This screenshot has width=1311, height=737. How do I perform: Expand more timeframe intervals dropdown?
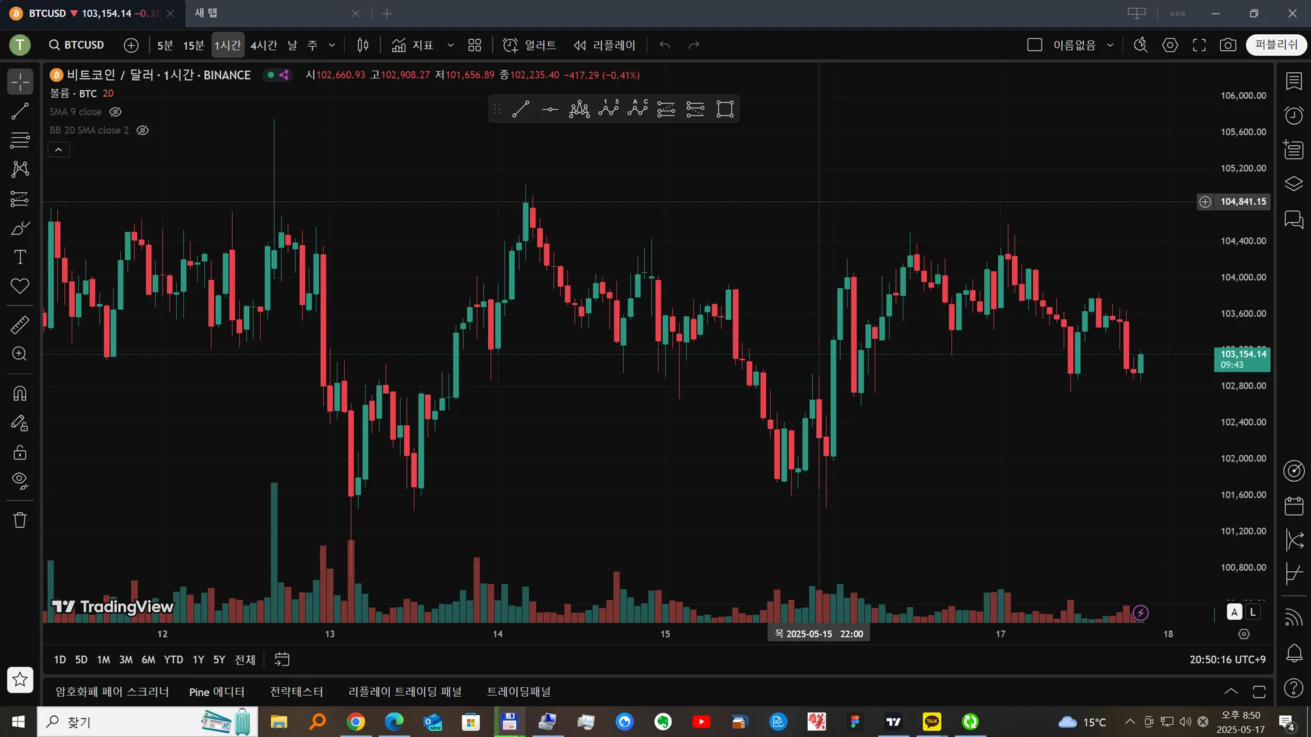pos(332,45)
